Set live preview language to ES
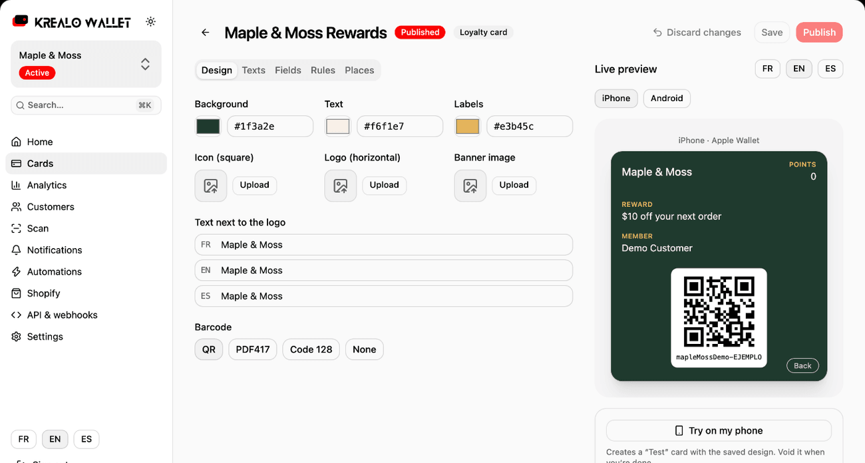Screen dimensions: 865x463 [x=830, y=69]
